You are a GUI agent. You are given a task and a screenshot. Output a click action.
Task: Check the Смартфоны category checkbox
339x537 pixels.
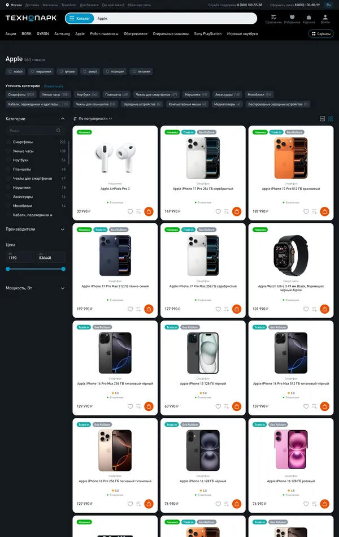(8, 142)
